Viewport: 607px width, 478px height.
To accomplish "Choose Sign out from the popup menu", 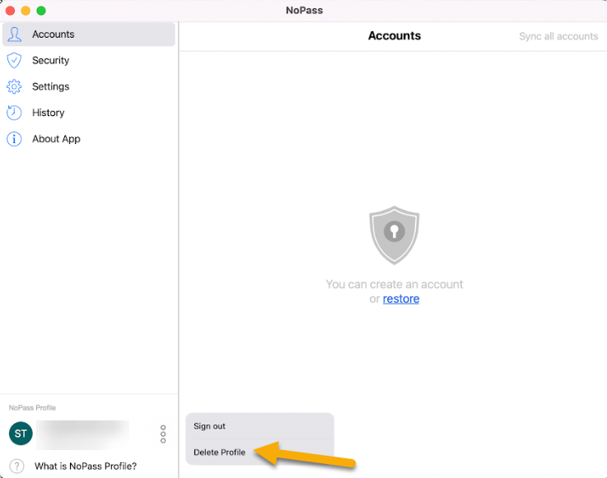I will point(259,426).
